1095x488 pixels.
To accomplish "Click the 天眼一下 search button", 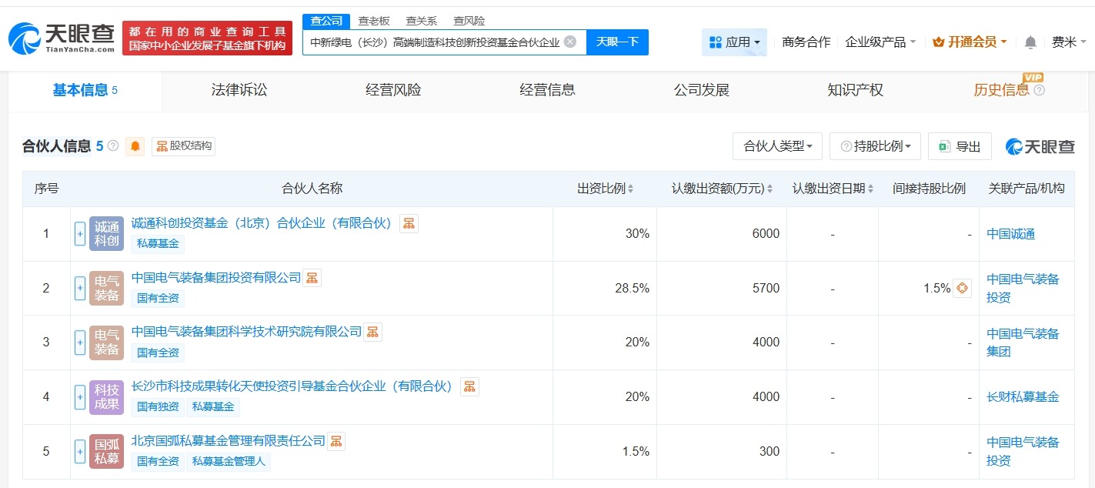I will pyautogui.click(x=618, y=42).
